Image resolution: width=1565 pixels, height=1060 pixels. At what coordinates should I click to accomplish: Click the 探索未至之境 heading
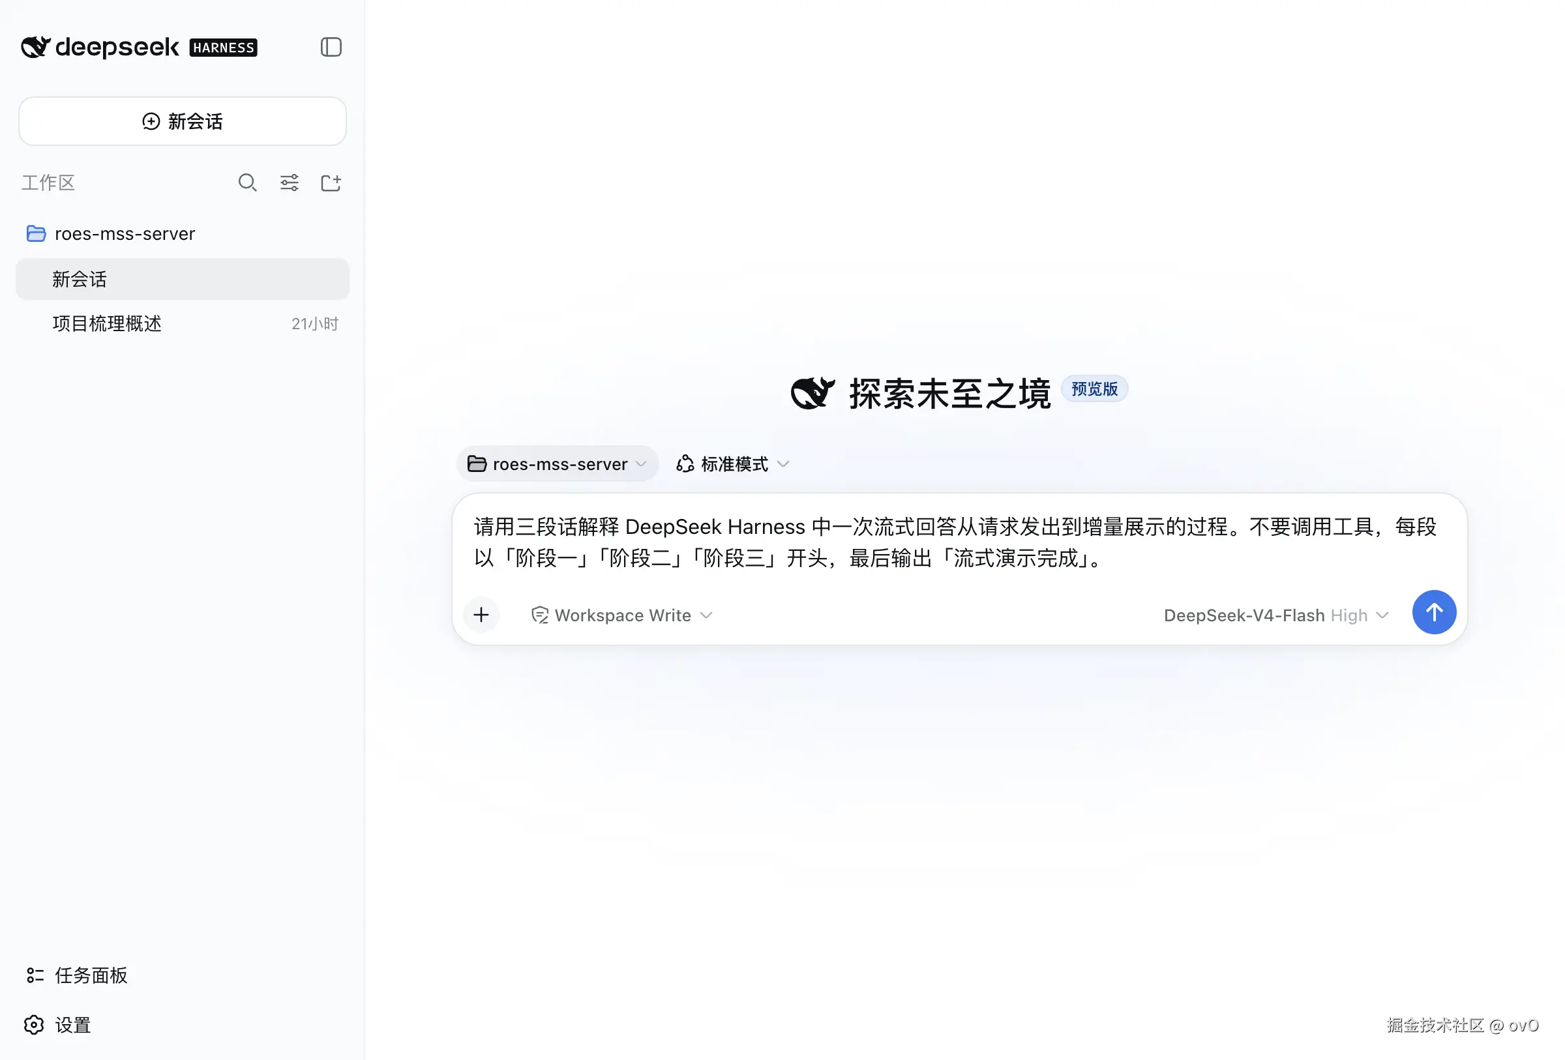[949, 393]
